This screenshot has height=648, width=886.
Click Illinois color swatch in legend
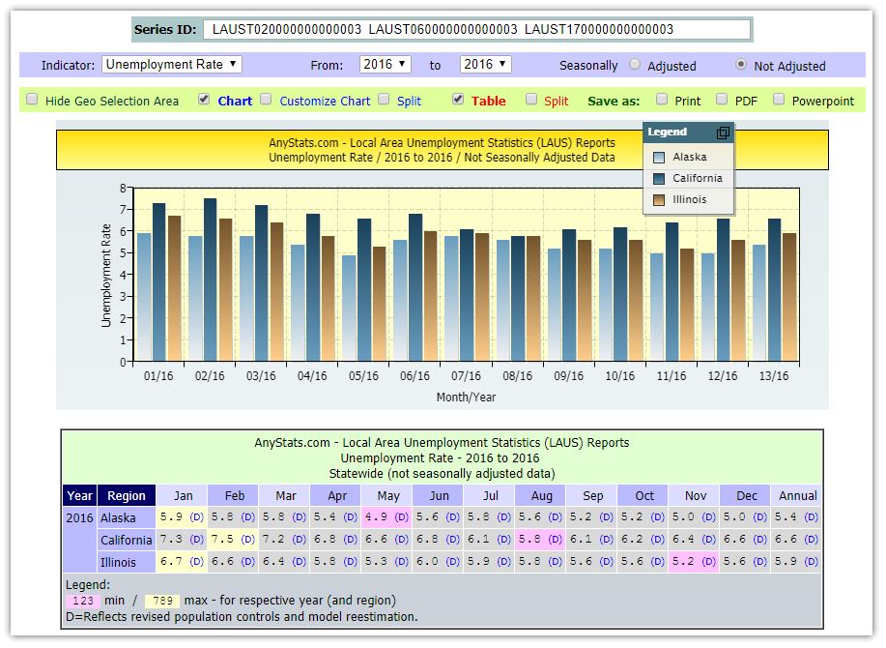(659, 200)
